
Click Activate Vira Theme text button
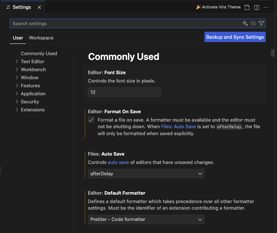pyautogui.click(x=221, y=7)
